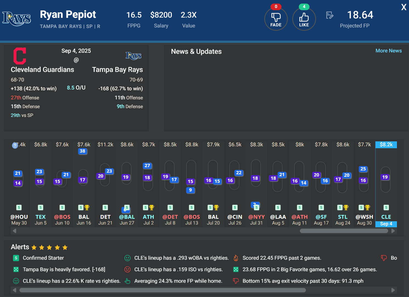409x297 pixels.
Task: Click frown icon beside ISO alert
Action: [x=127, y=270]
